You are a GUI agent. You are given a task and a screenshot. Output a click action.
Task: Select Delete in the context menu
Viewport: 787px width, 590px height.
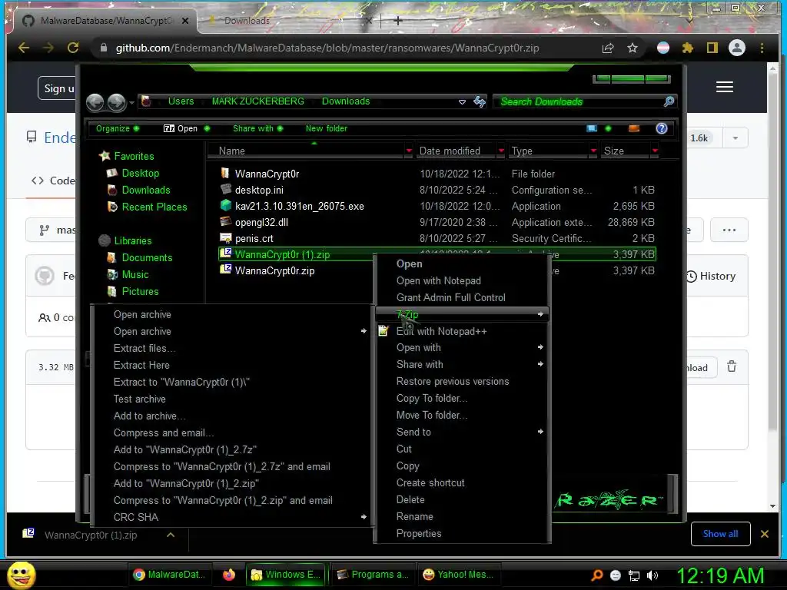click(x=462, y=499)
